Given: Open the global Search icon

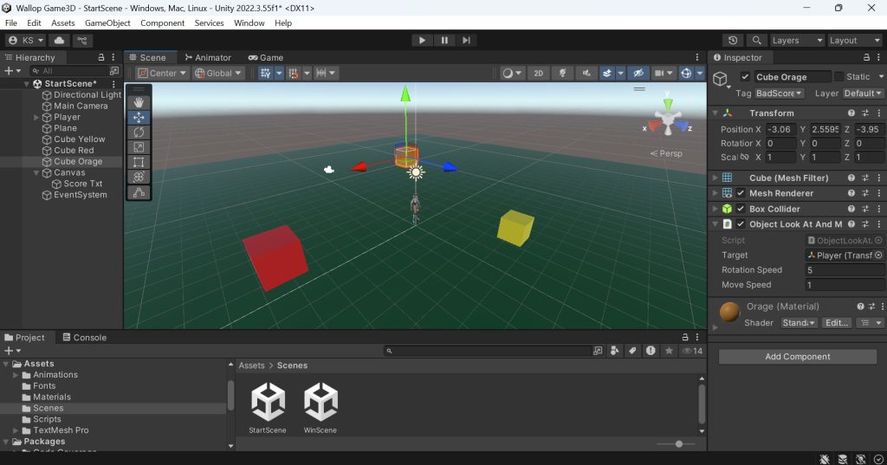Looking at the screenshot, I should (x=756, y=40).
